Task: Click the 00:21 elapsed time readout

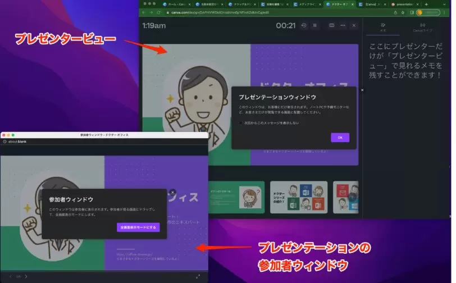Action: (x=286, y=26)
